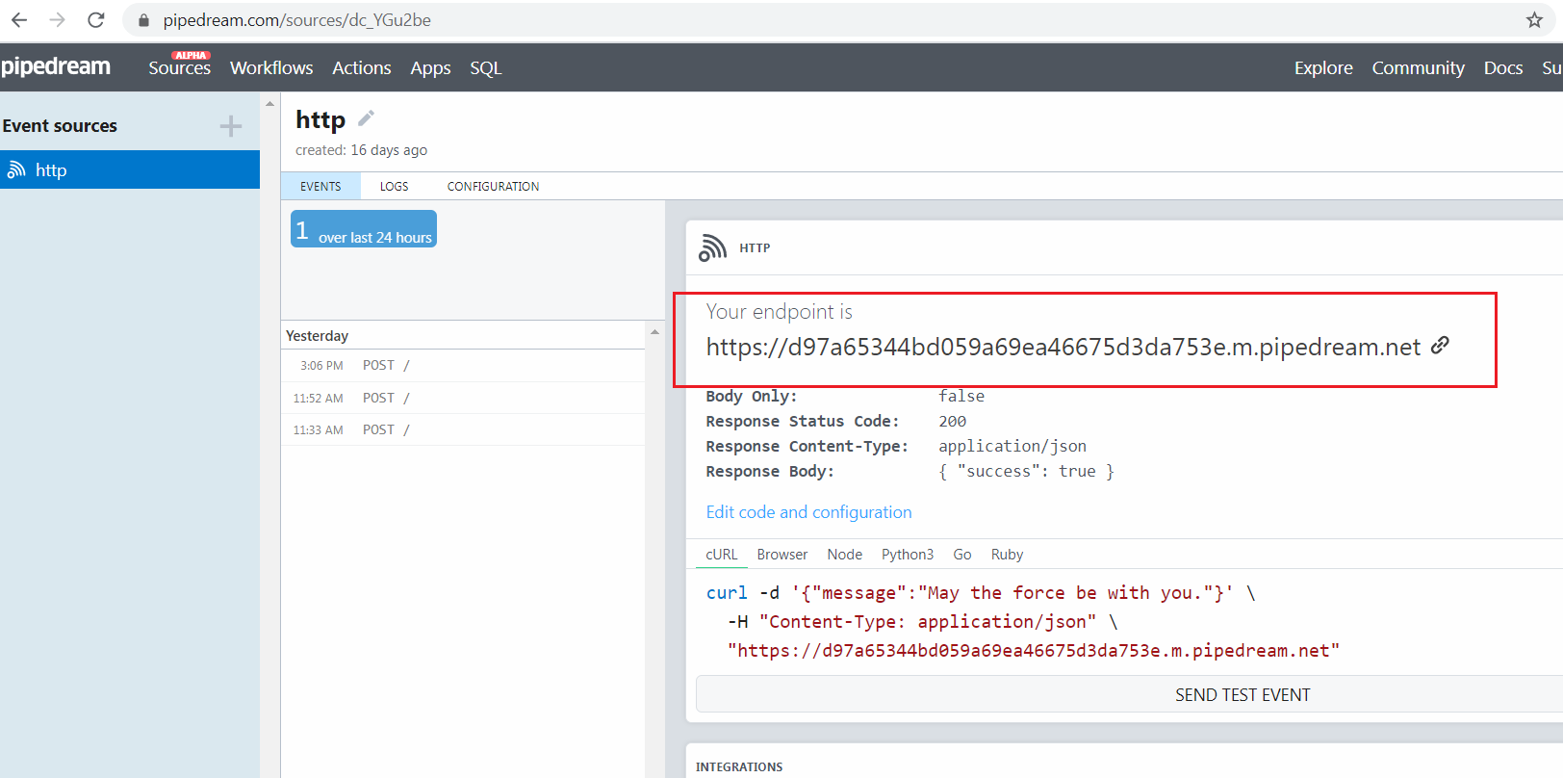The image size is (1563, 778).
Task: Click the HTTP feed icon in the card header
Action: [x=712, y=247]
